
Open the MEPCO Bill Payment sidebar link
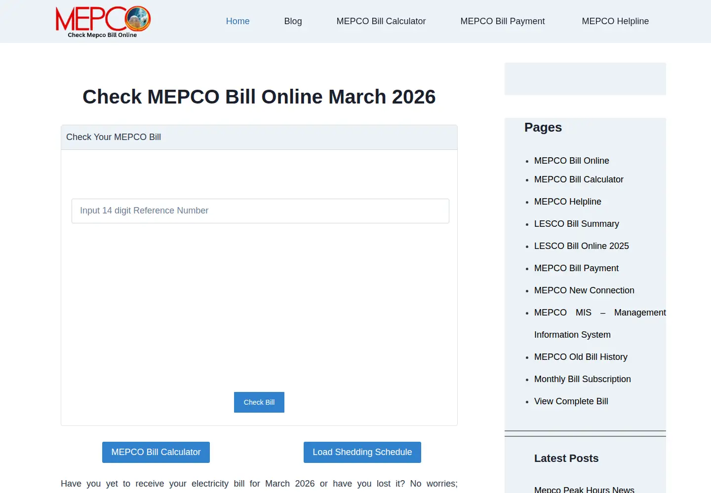(576, 268)
